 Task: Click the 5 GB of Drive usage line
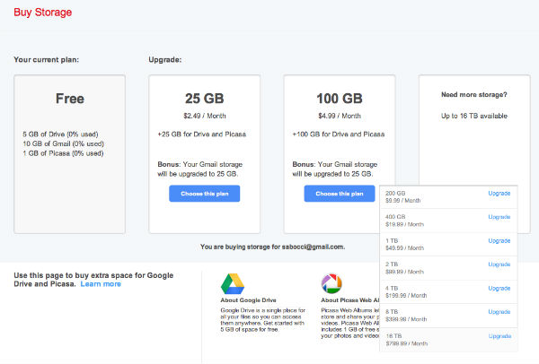pyautogui.click(x=60, y=134)
